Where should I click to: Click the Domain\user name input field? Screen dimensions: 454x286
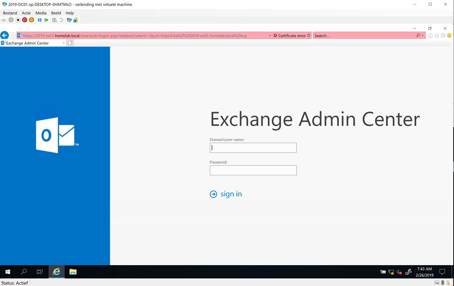(x=253, y=147)
